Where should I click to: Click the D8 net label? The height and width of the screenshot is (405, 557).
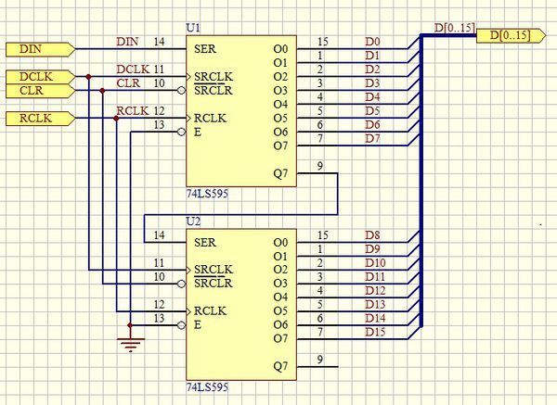(x=371, y=234)
